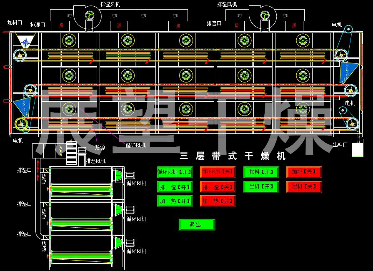The width and height of the screenshot is (373, 271).
Task: Enable dehumidifying with 排湿【开】
Action: point(175,187)
